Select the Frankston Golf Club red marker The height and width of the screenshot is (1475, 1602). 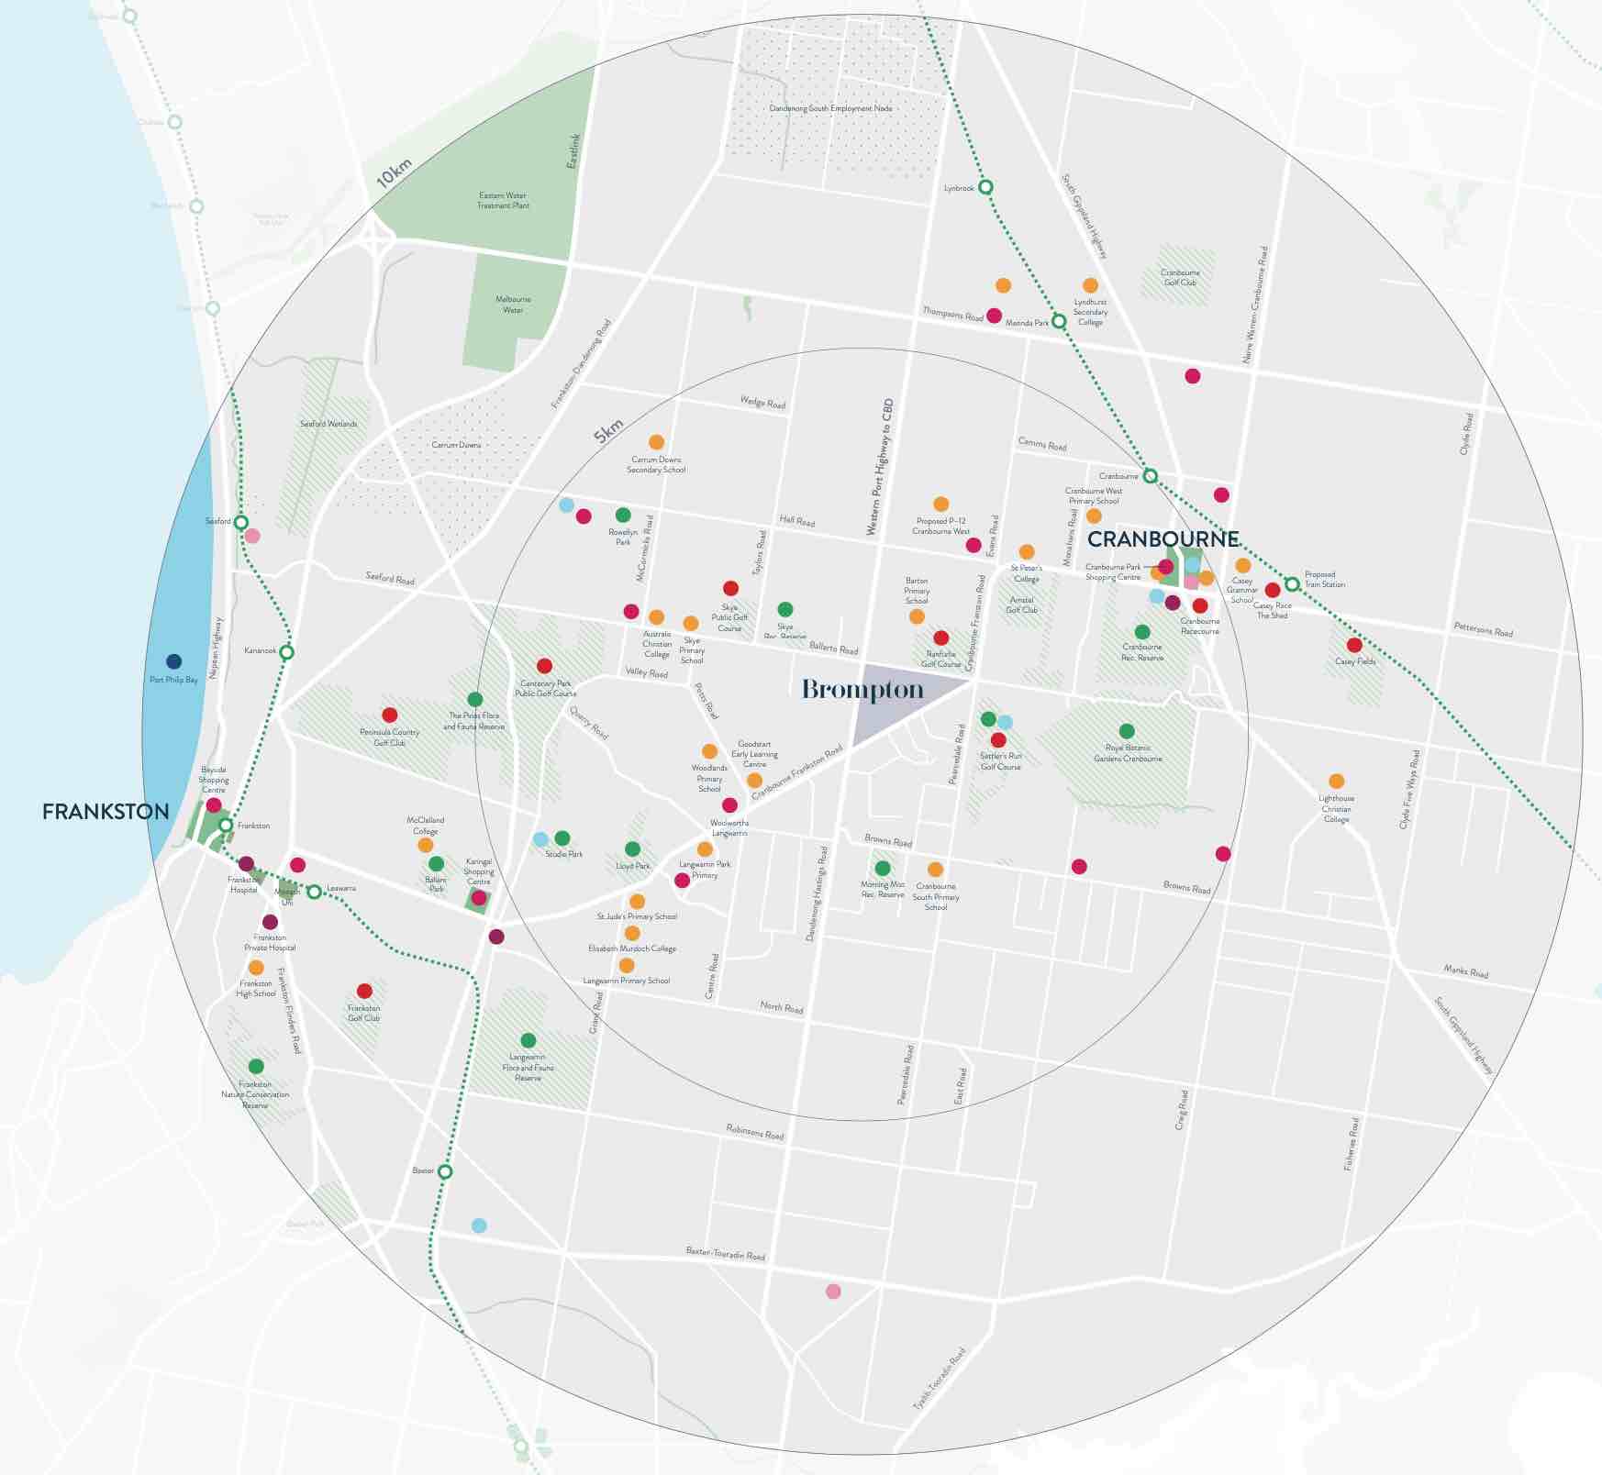tap(364, 991)
